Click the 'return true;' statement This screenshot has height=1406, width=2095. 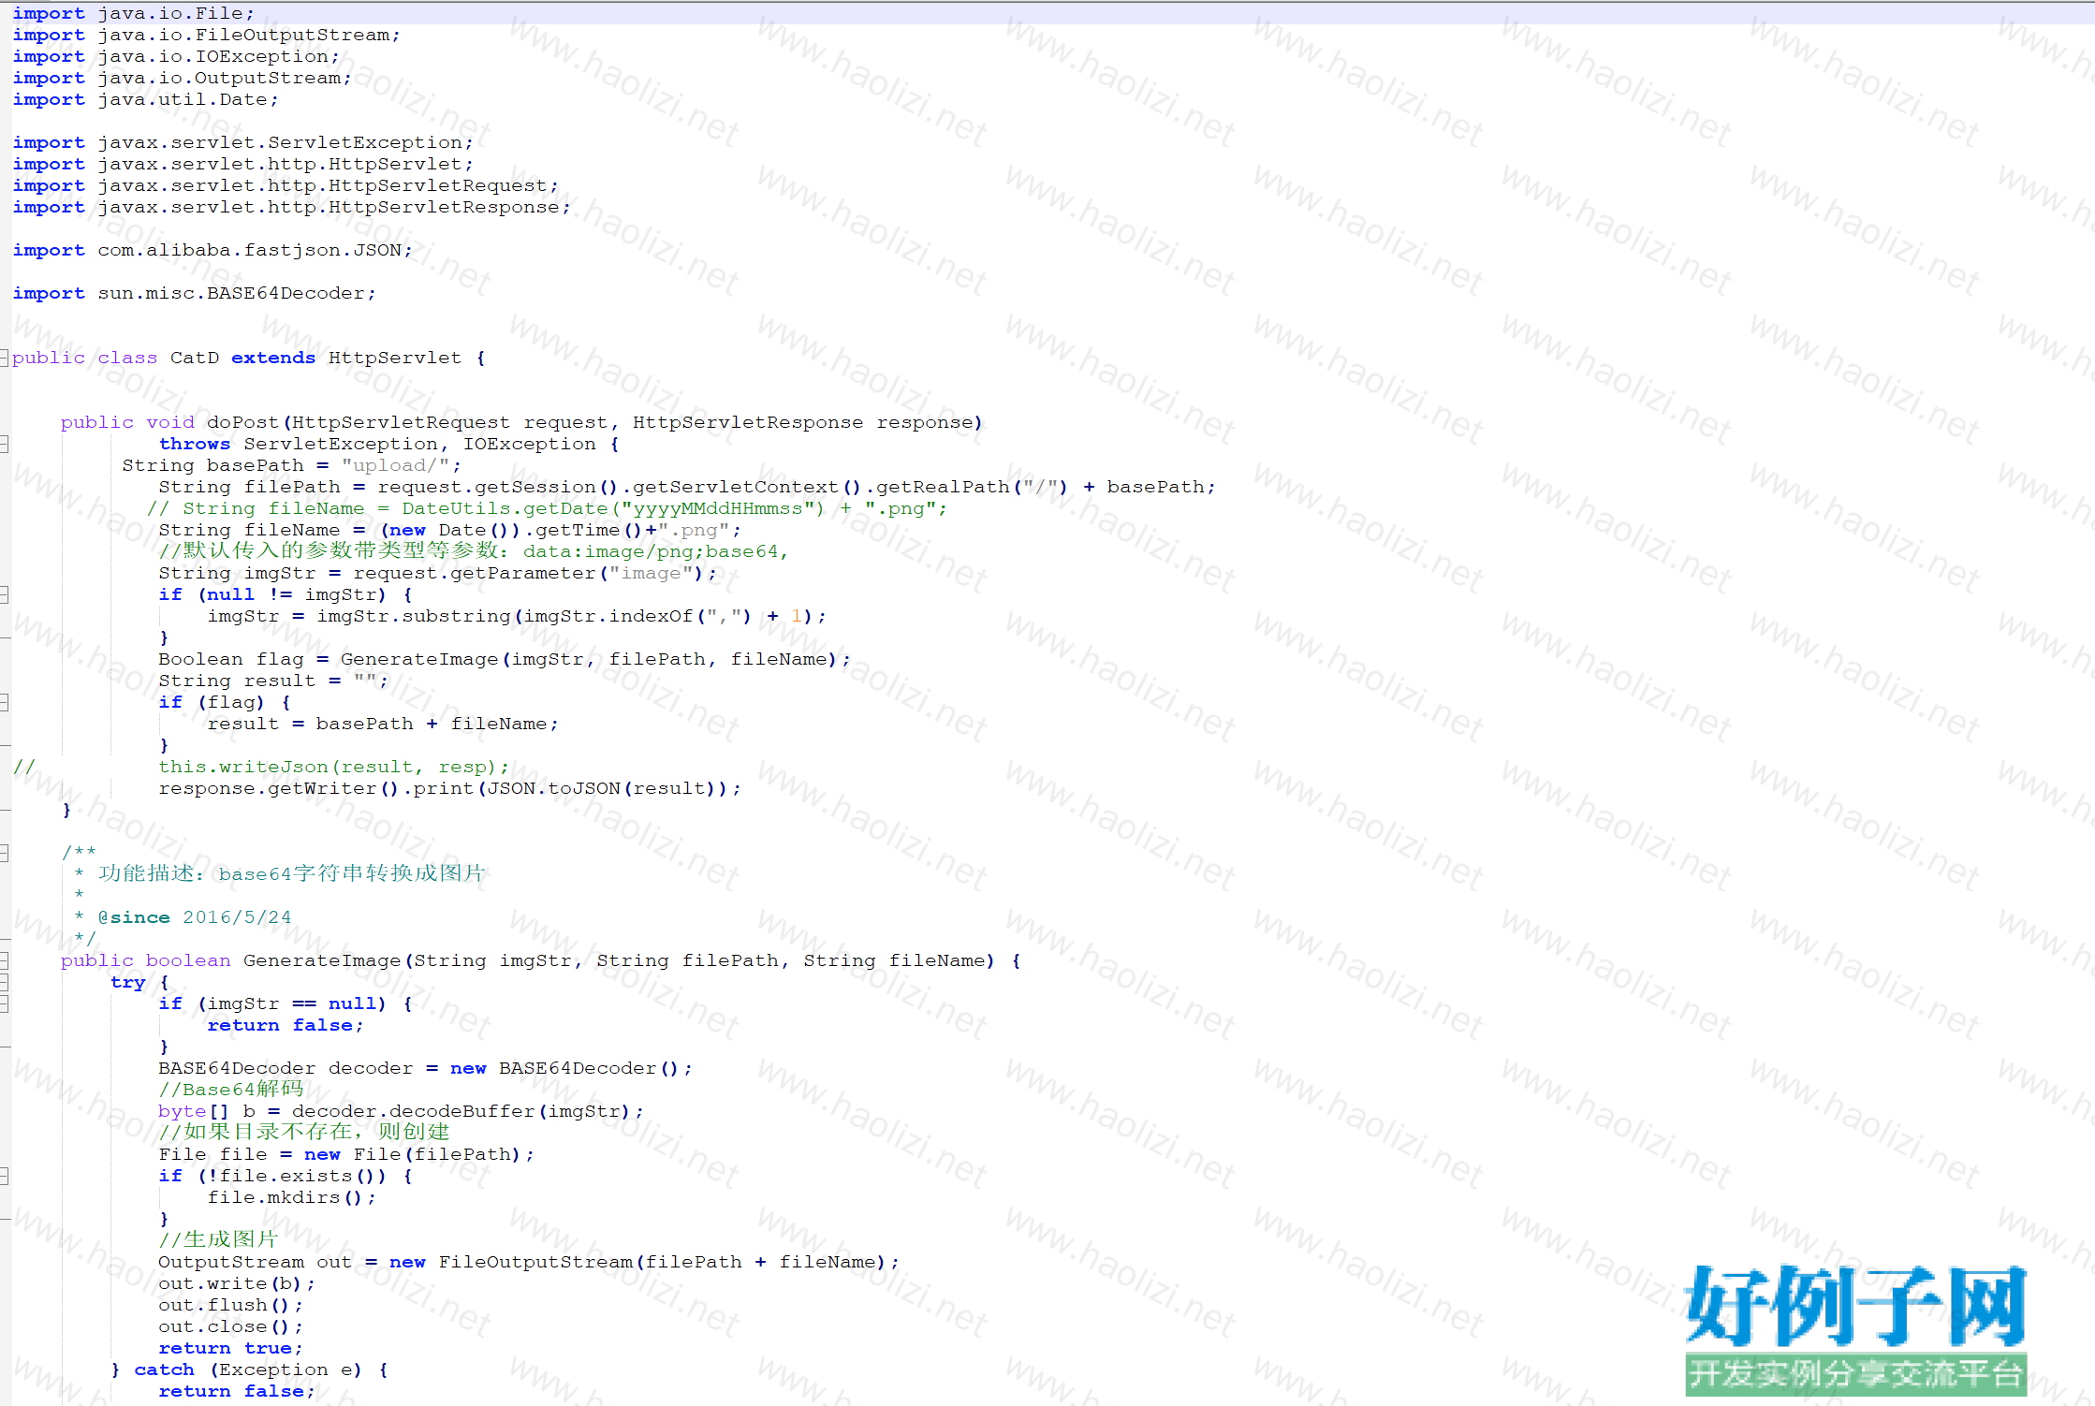(x=229, y=1348)
